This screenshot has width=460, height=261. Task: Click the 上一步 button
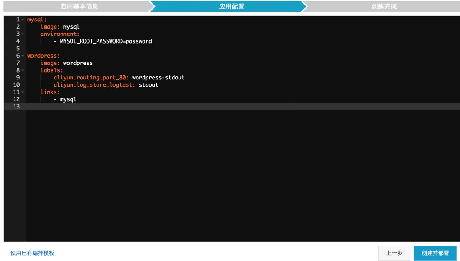point(394,253)
